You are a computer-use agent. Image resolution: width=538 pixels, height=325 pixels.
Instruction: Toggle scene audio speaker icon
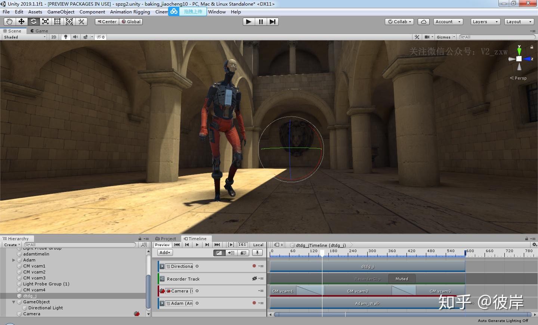(75, 37)
